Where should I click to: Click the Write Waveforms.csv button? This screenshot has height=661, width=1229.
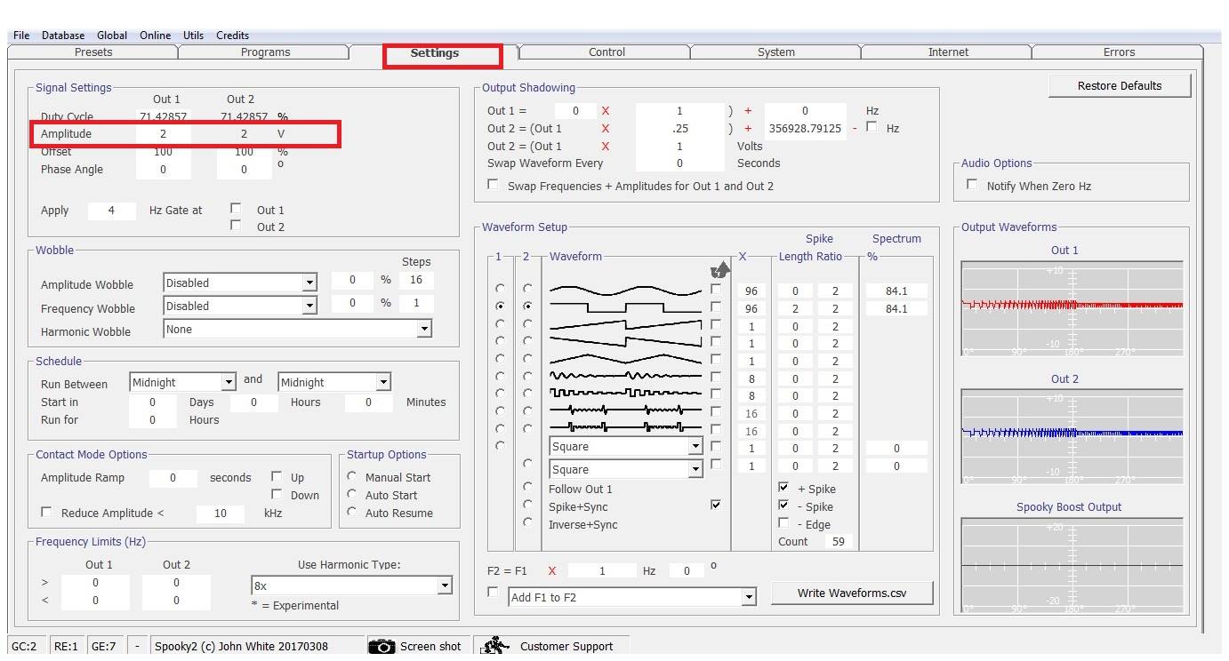[x=852, y=593]
